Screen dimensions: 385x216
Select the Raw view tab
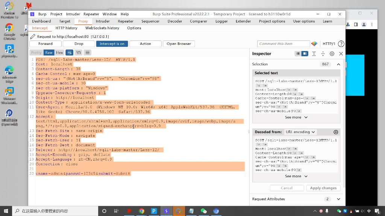click(49, 52)
